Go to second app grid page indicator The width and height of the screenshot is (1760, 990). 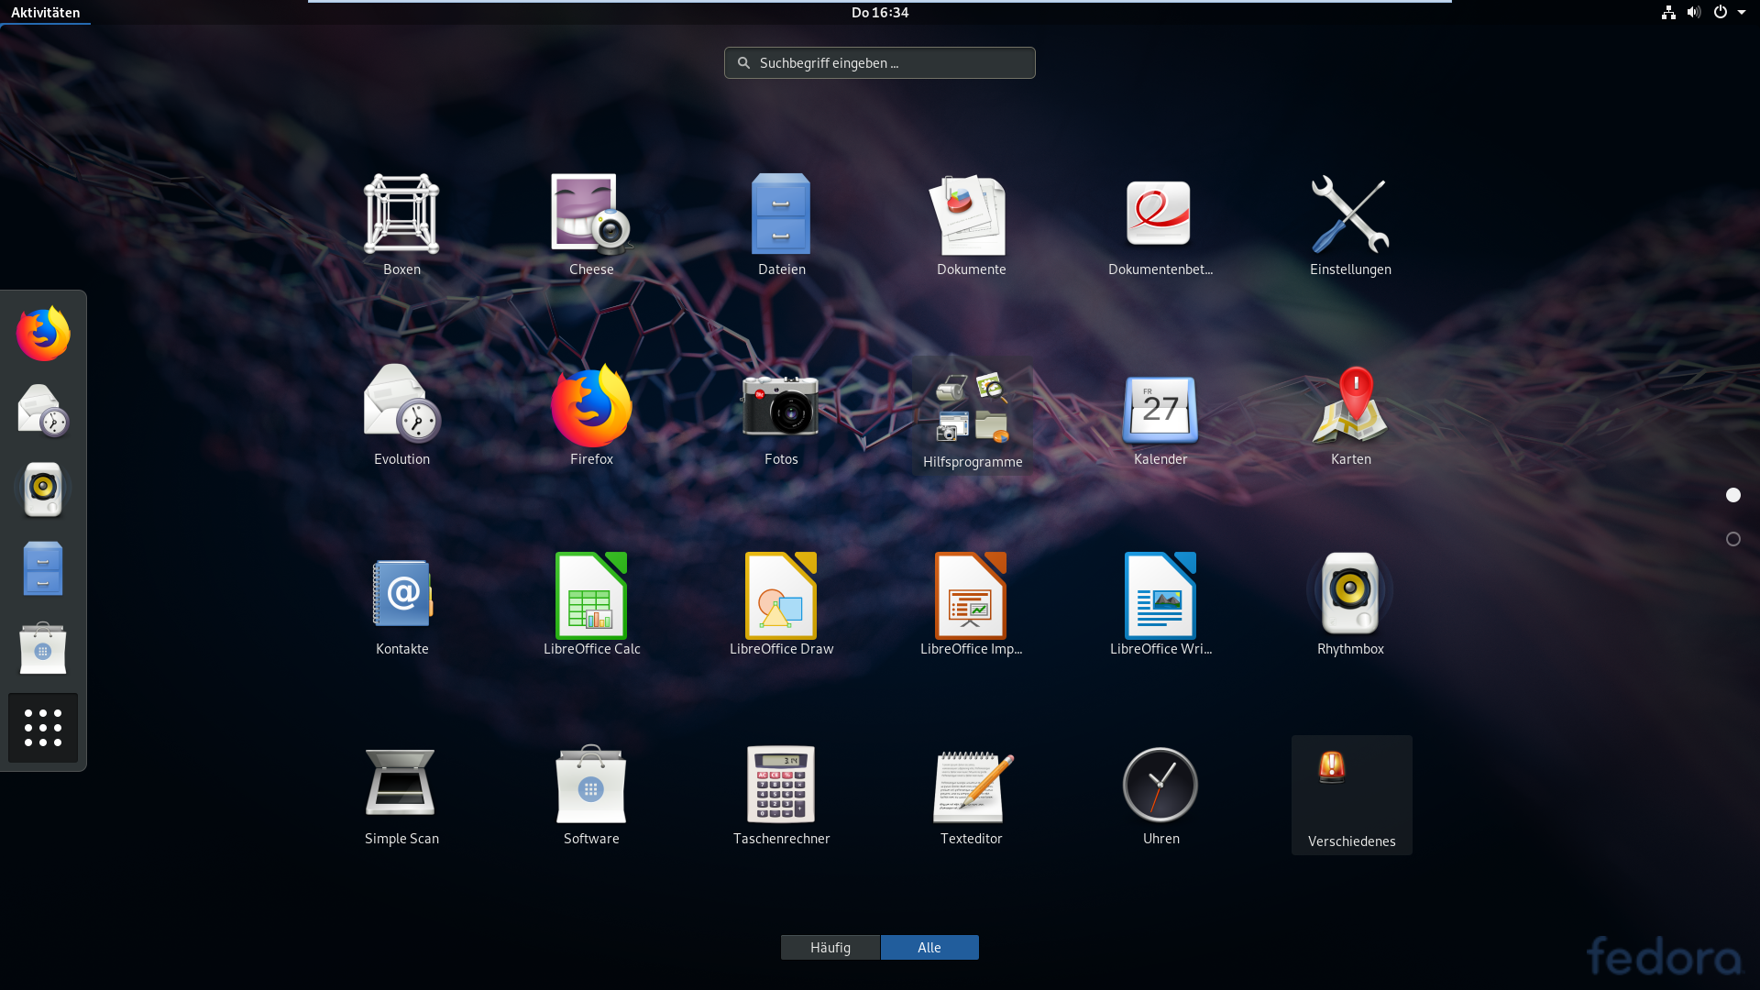(x=1733, y=539)
